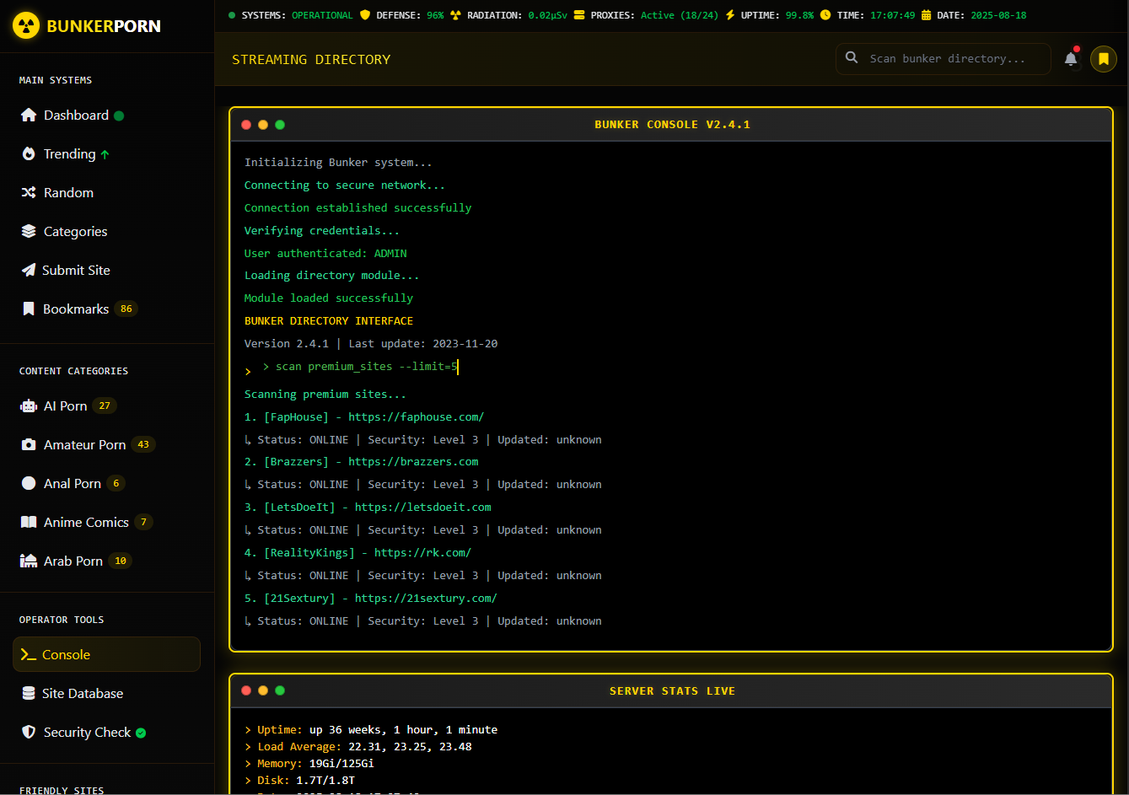Click the Submit Site paper plane icon

(x=28, y=270)
